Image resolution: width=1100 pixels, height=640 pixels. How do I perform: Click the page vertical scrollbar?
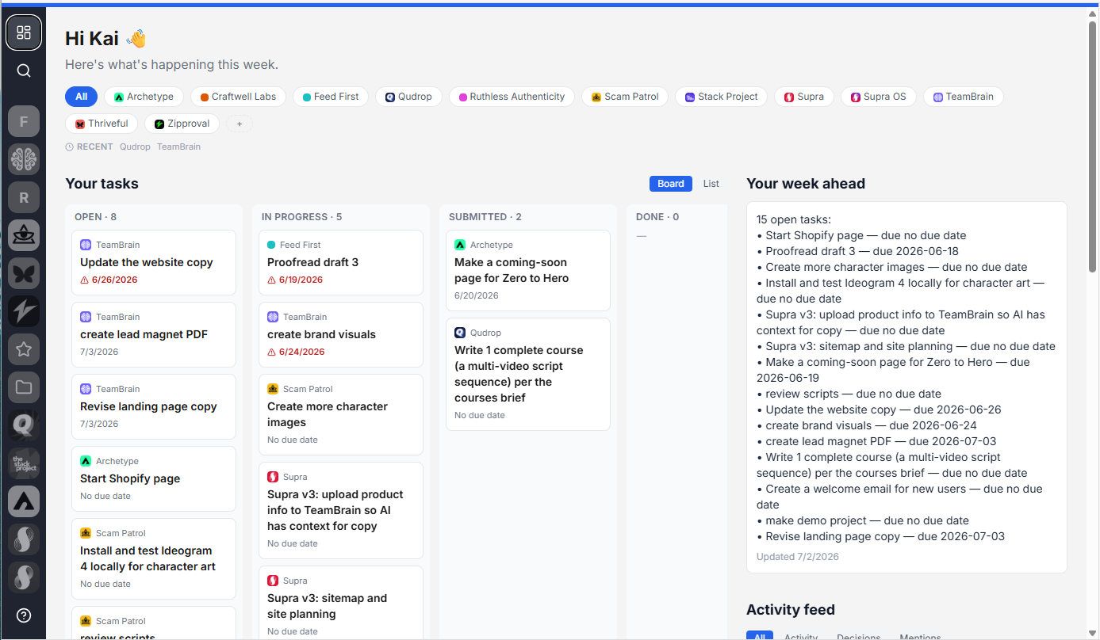(1093, 147)
